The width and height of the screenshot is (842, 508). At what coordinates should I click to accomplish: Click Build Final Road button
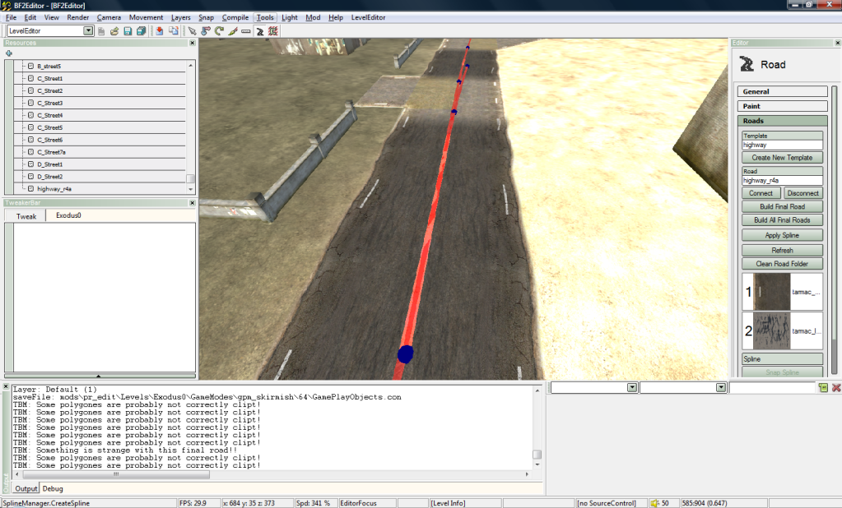coord(783,206)
